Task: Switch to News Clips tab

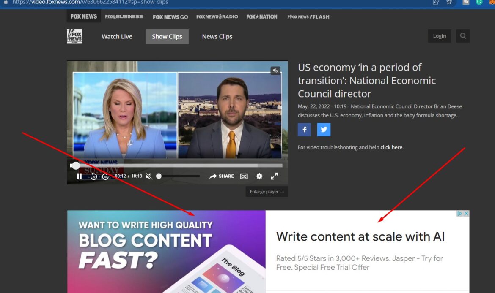Action: click(217, 37)
